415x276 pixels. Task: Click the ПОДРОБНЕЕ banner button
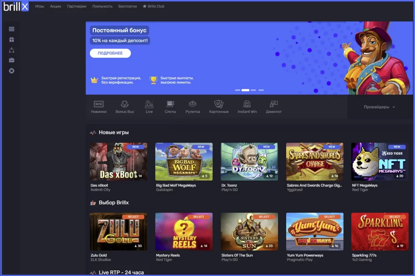coord(110,53)
